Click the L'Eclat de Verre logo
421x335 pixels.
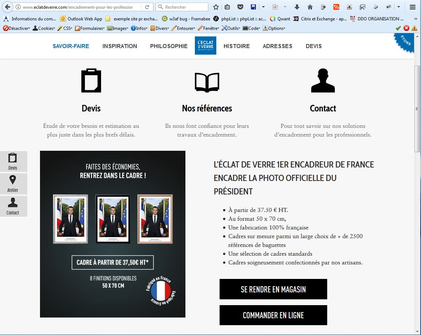point(205,46)
